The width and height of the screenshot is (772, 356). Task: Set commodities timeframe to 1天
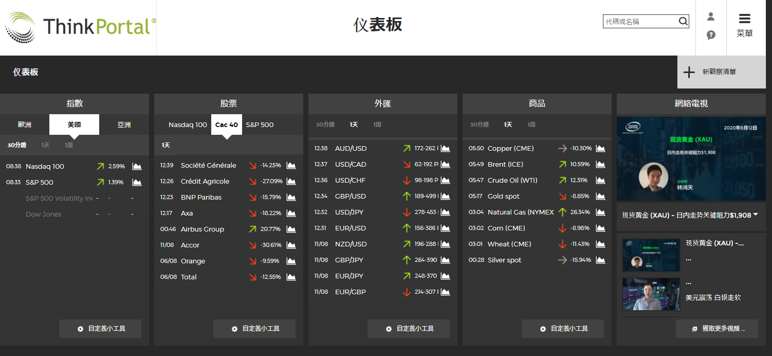[508, 124]
